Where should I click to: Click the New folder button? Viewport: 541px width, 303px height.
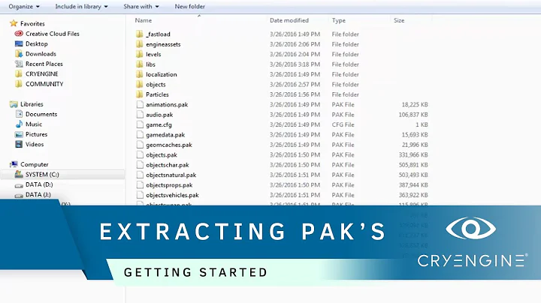click(190, 7)
